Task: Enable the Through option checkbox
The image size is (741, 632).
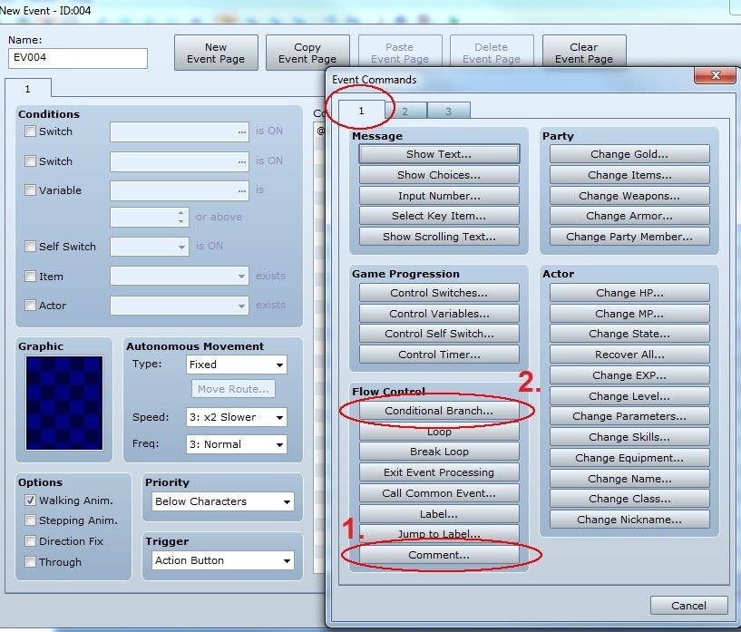Action: pyautogui.click(x=31, y=562)
